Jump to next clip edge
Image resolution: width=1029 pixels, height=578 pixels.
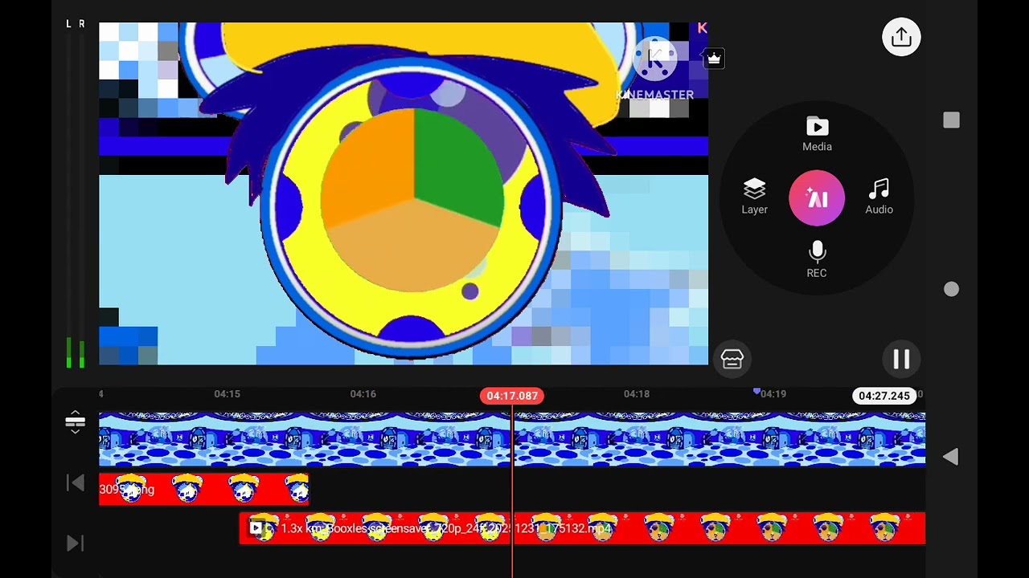tap(75, 543)
